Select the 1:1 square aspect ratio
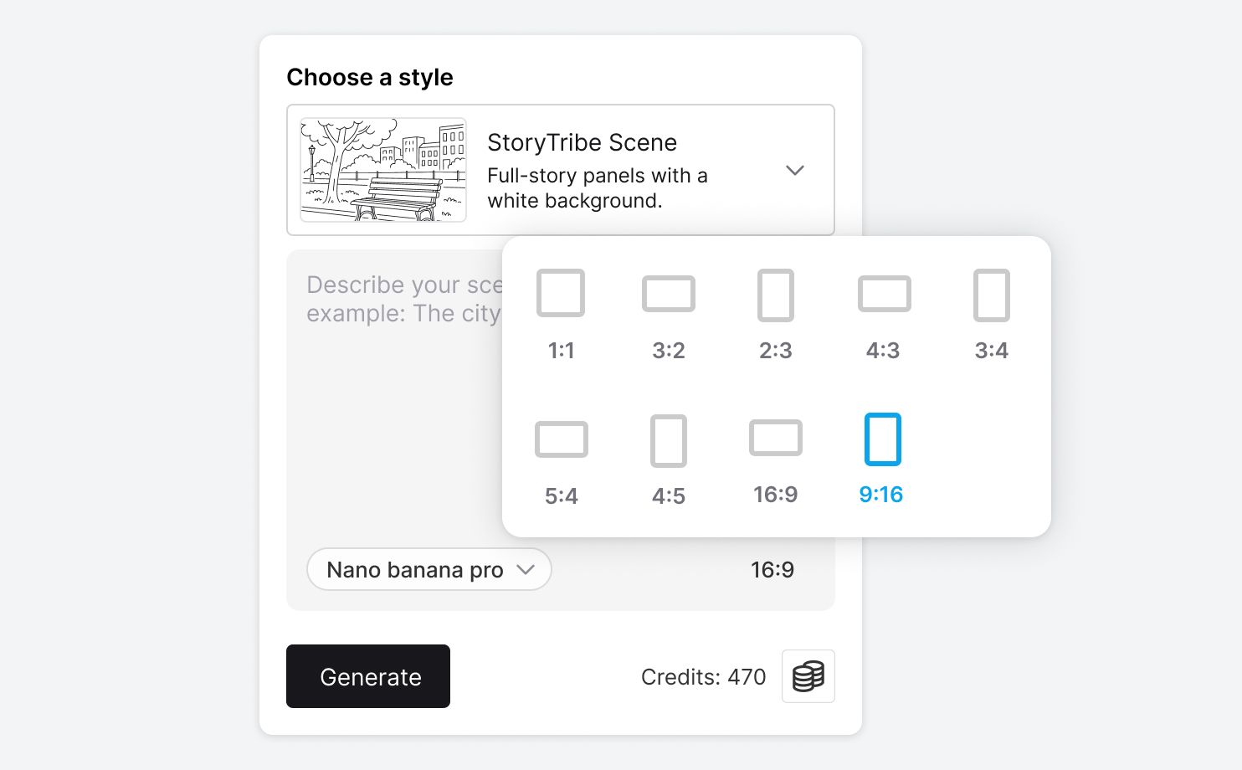Image resolution: width=1242 pixels, height=770 pixels. [x=561, y=314]
